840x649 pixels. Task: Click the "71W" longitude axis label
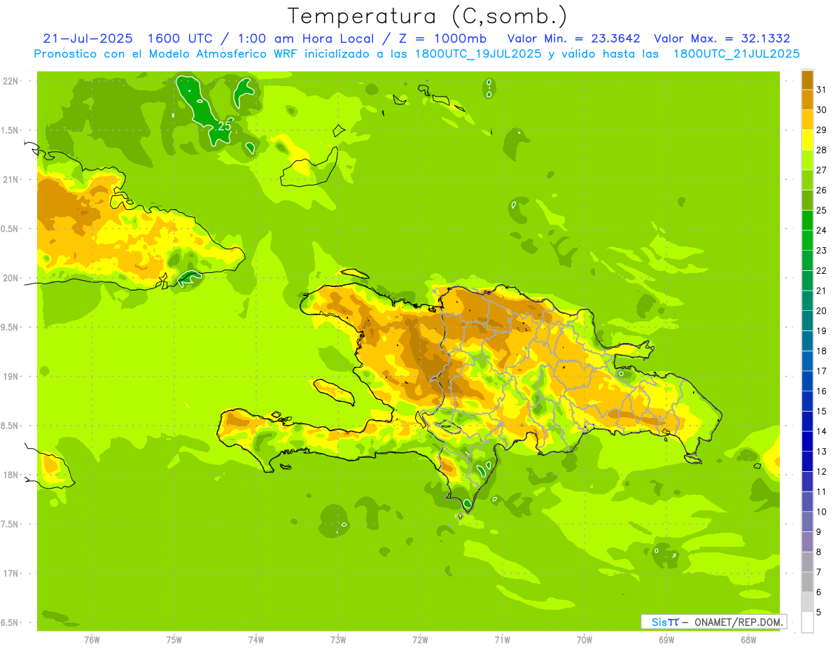point(502,640)
